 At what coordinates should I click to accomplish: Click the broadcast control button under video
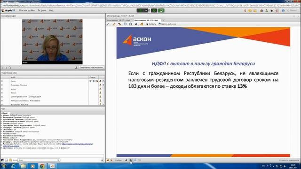pos(91,68)
